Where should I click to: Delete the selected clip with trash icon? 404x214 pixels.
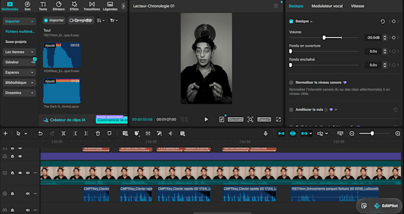click(x=98, y=133)
